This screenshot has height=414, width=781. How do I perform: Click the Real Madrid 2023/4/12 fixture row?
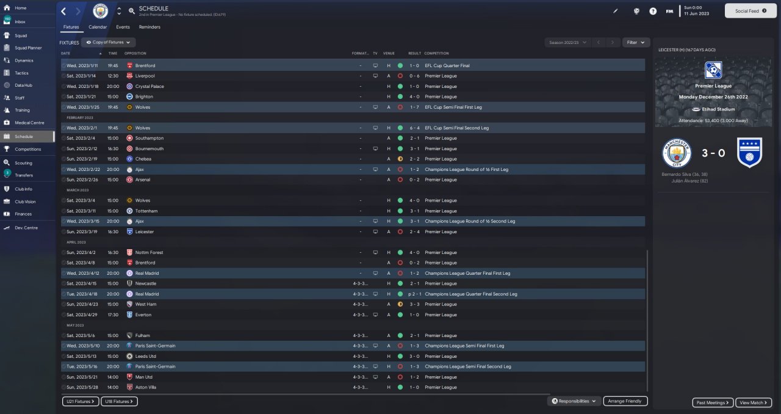click(353, 273)
